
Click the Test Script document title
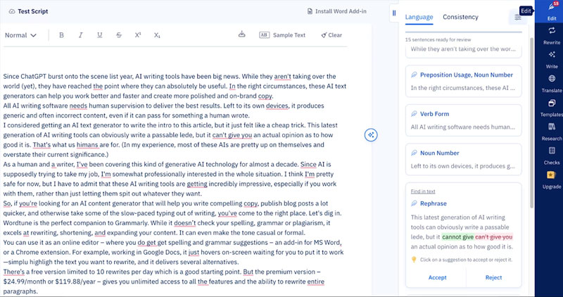tap(32, 11)
